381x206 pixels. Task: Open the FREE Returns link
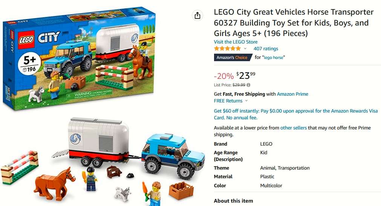[228, 101]
